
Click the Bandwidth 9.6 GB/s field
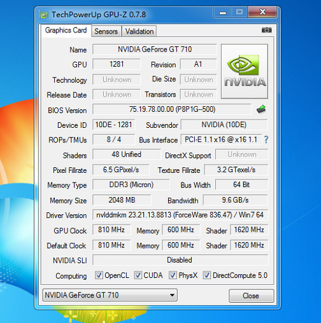click(236, 200)
